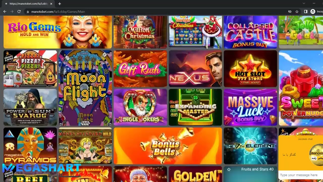Reload the page with refresh icon
Image resolution: width=323 pixels, height=182 pixels.
coord(19,12)
